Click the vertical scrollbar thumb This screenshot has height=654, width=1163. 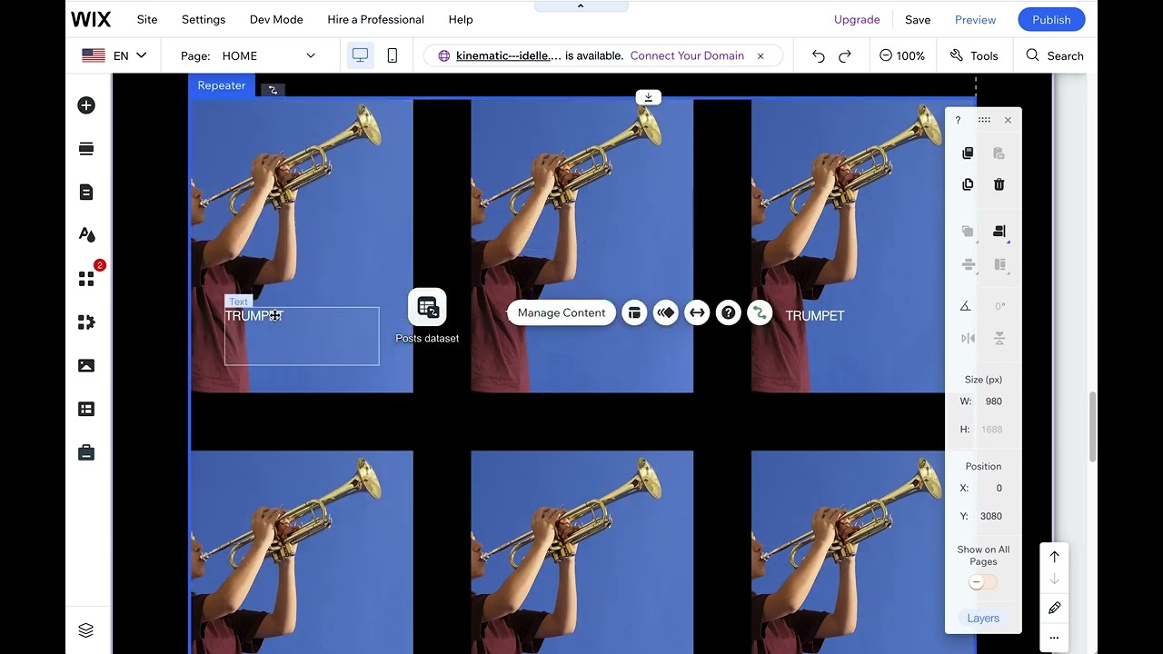(1094, 427)
